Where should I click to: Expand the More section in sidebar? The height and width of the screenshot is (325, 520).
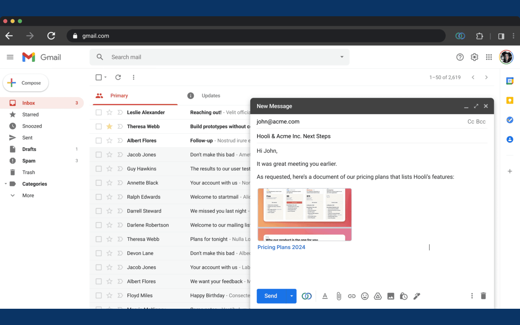point(28,195)
